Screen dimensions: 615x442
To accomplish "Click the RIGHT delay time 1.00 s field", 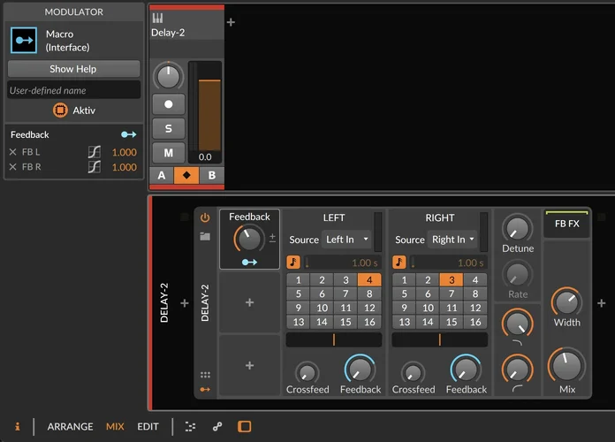I will pos(448,263).
